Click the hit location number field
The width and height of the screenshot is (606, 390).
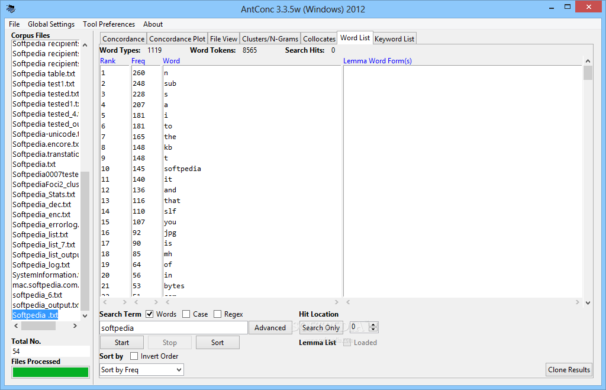(359, 327)
